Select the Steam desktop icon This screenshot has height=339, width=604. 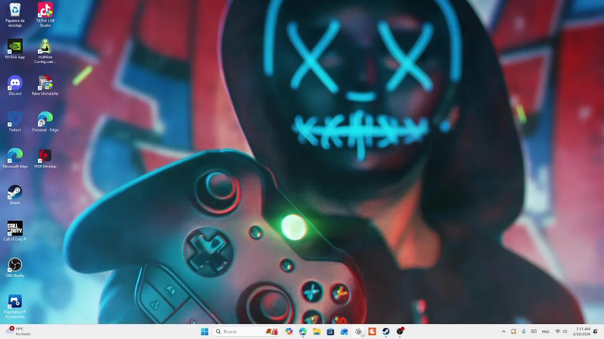pos(15,195)
